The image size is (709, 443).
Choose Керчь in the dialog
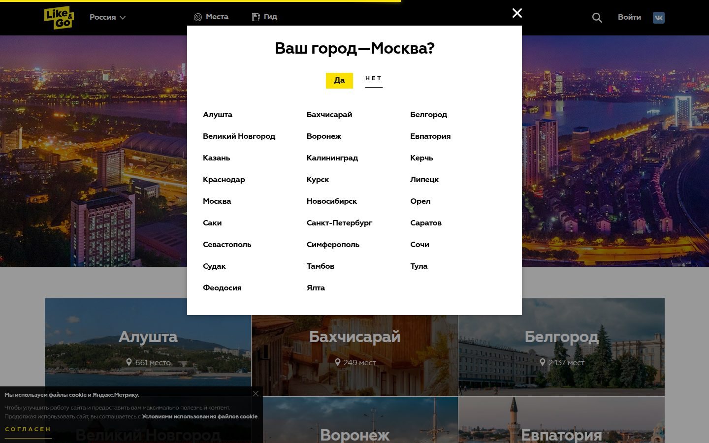[421, 158]
